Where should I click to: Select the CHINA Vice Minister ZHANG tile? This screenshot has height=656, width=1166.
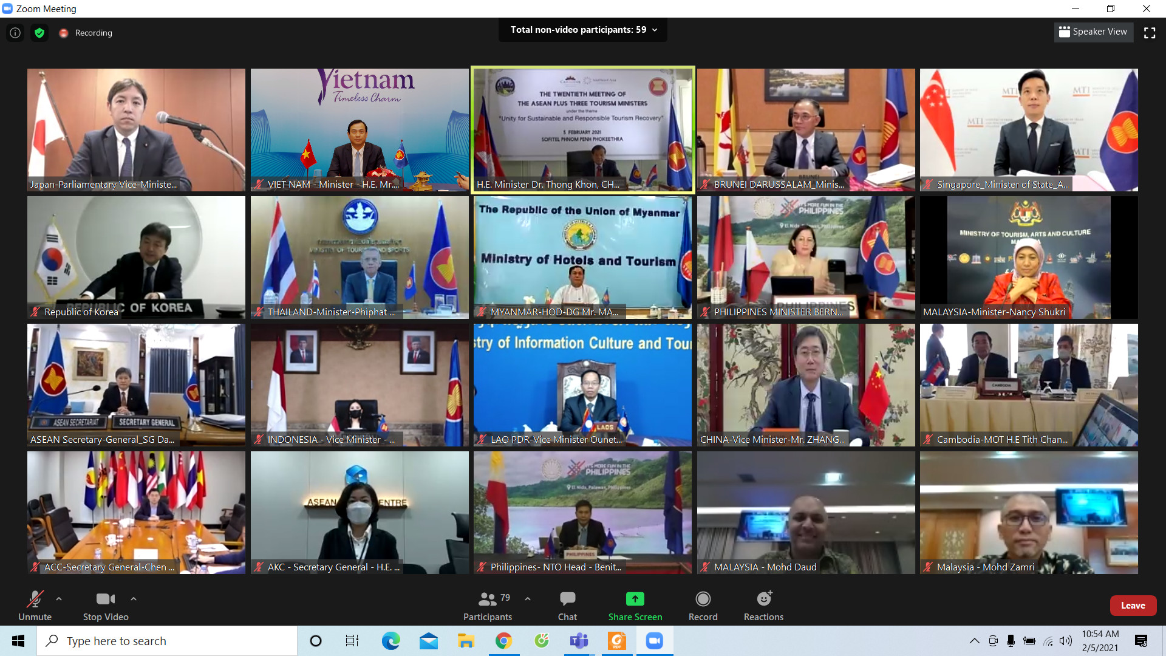point(806,385)
